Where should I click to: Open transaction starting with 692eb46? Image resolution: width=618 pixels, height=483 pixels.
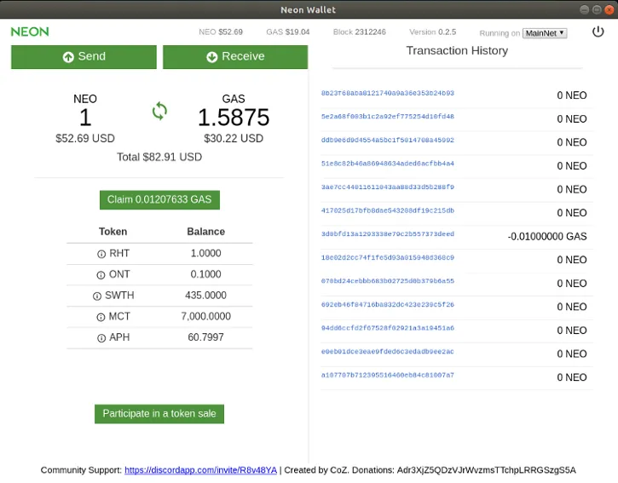pos(388,304)
